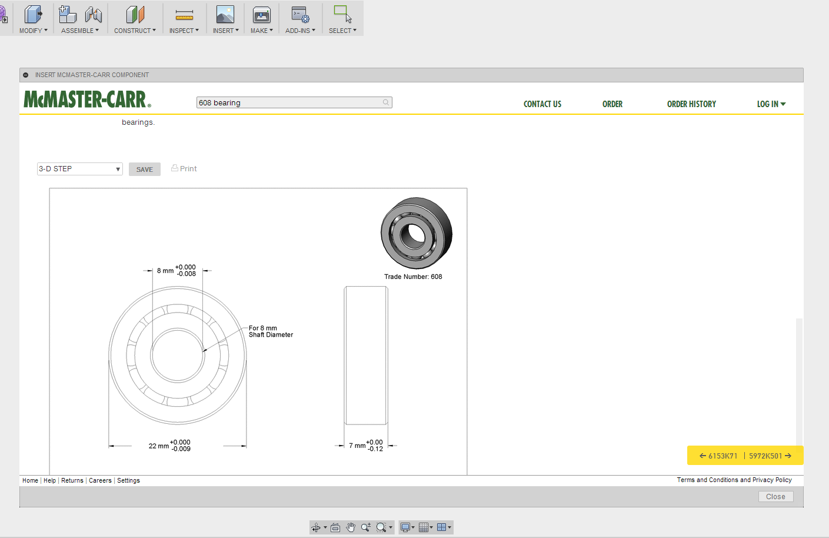The width and height of the screenshot is (829, 538).
Task: Open the ASSEMBLE dropdown menu
Action: click(x=80, y=31)
